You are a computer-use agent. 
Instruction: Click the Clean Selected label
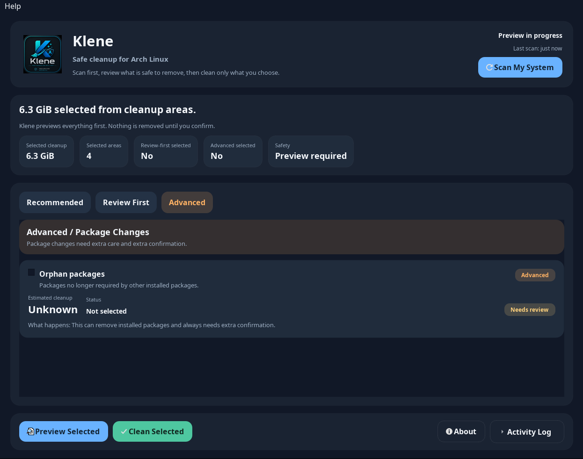click(x=156, y=431)
